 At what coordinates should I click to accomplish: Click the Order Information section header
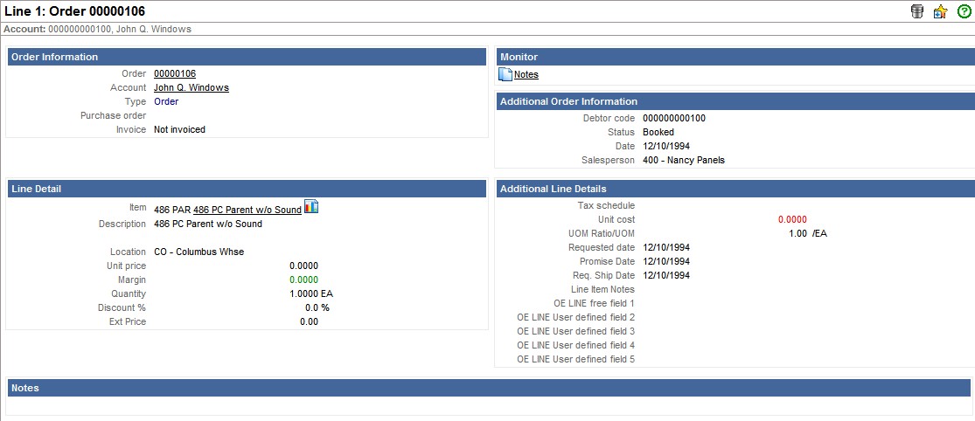click(246, 57)
